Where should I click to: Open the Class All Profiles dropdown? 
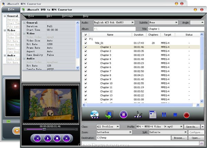coord(118,127)
